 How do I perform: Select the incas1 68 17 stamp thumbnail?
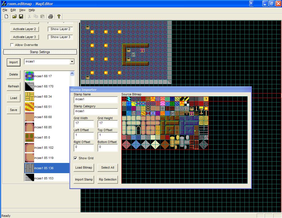click(29, 76)
